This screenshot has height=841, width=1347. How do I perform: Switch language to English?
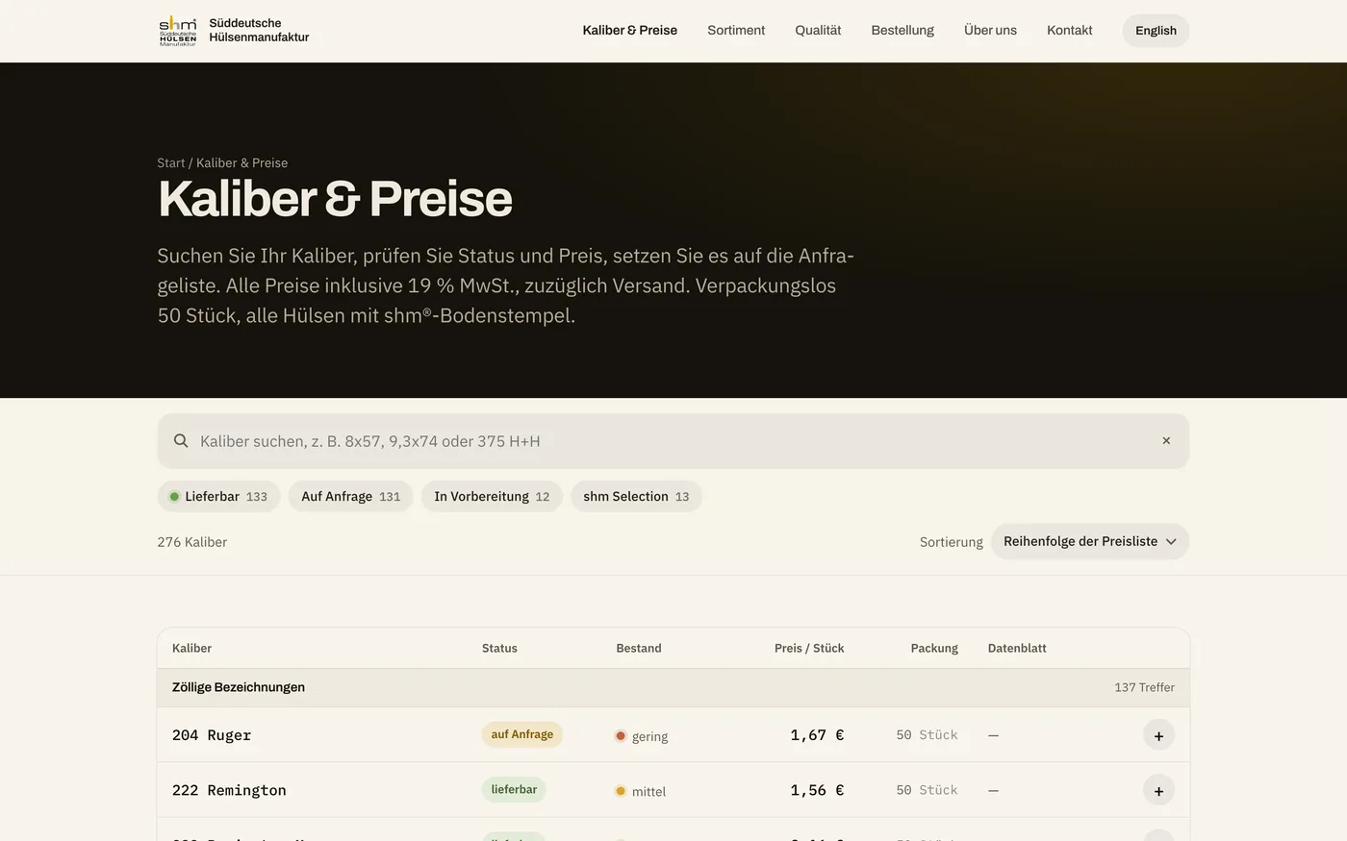[x=1156, y=31]
